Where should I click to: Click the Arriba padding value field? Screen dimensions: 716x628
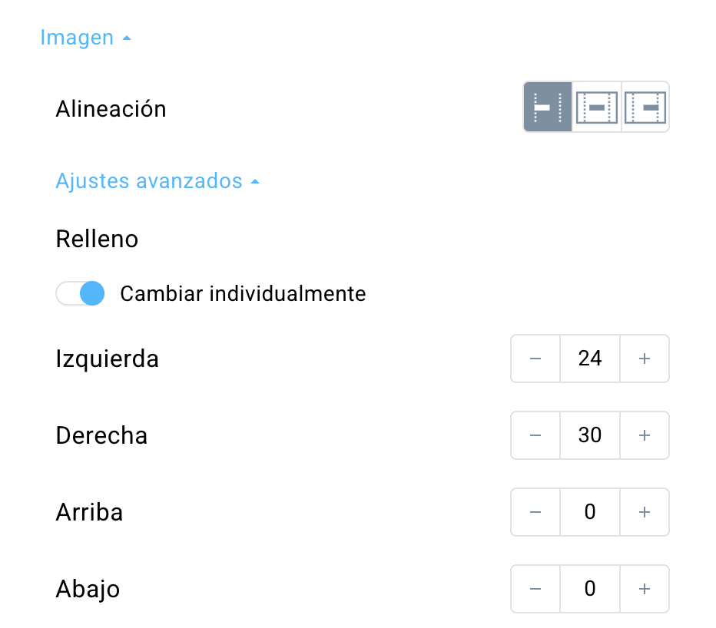point(590,512)
